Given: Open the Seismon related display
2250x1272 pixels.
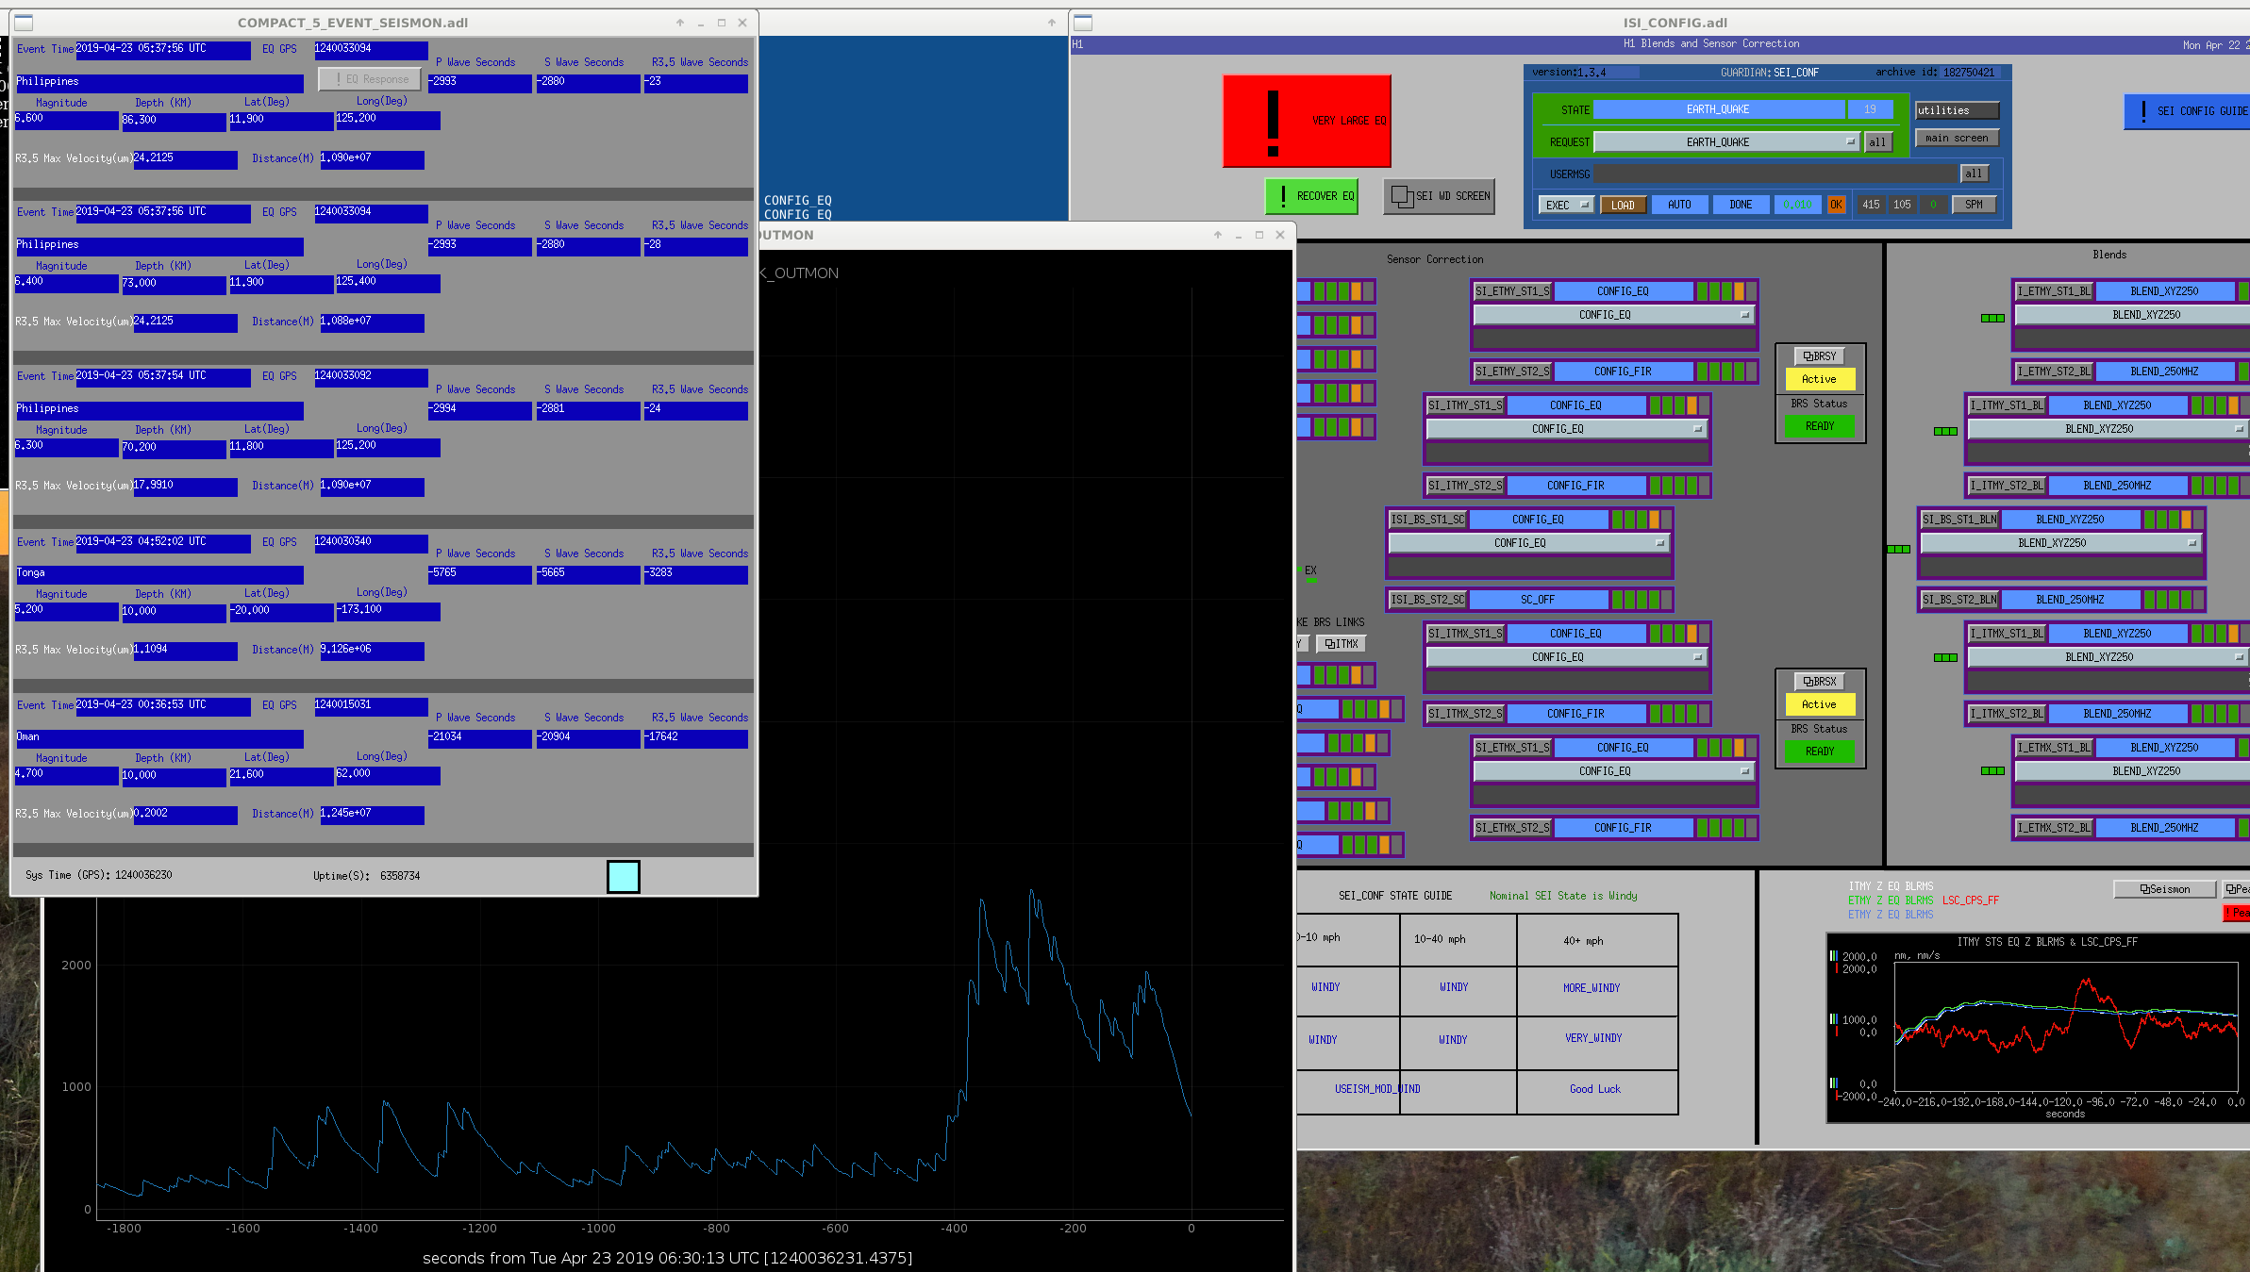Looking at the screenshot, I should pyautogui.click(x=2165, y=889).
